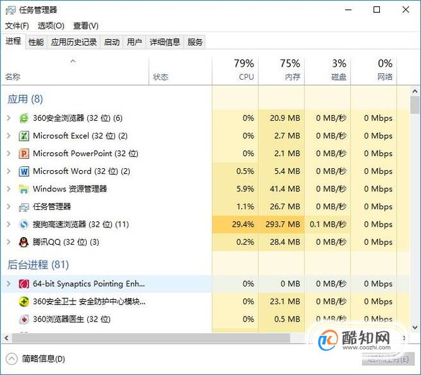This screenshot has width=421, height=375.
Task: Click the Microsoft PowerPoint icon
Action: tap(24, 153)
